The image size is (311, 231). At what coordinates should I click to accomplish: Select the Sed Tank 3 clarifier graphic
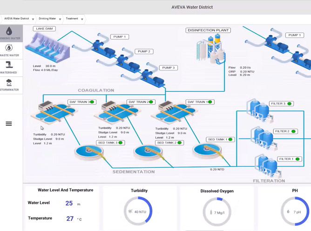pos(89,152)
